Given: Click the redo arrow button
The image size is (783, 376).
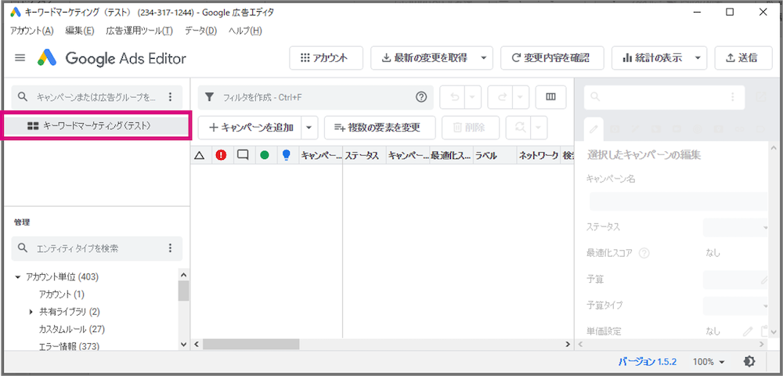Looking at the screenshot, I should coord(502,97).
